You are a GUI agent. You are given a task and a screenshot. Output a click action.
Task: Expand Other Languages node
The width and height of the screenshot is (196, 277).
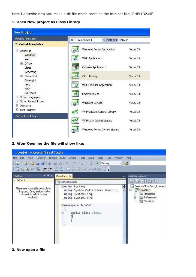pyautogui.click(x=17, y=97)
